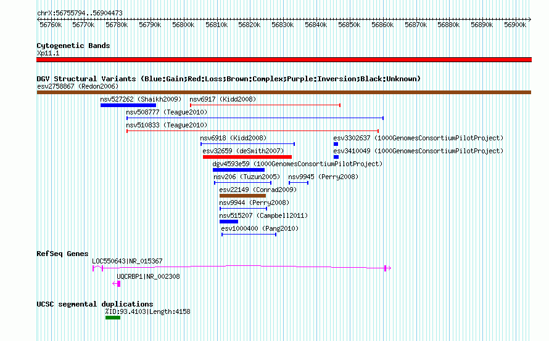Select the dgv4593e59 blue gain bar
The height and width of the screenshot is (341, 549).
coord(239,170)
